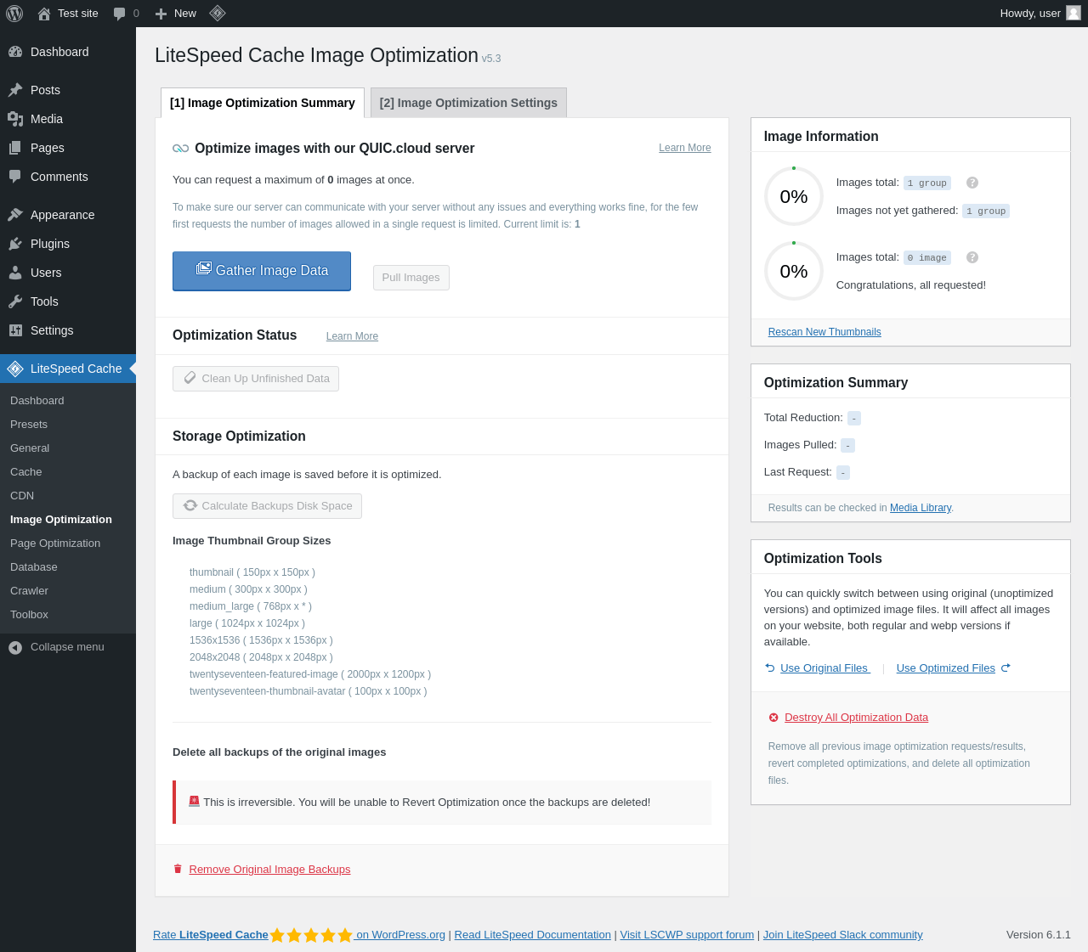Screen dimensions: 1088x952
Task: Click the red destroy icon beside Destroy All Optimization Data
Action: tap(773, 718)
